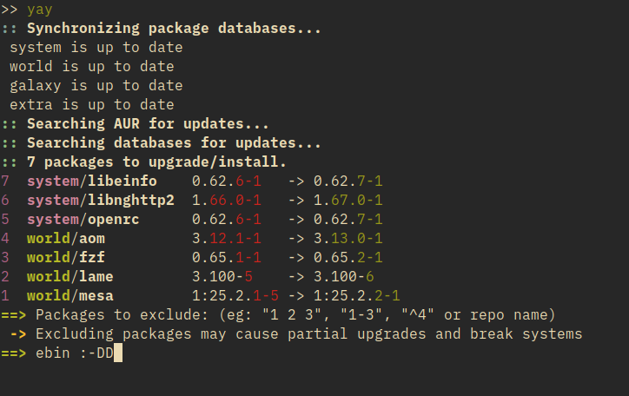
Task: Click the world/aom package entry
Action: pos(70,239)
